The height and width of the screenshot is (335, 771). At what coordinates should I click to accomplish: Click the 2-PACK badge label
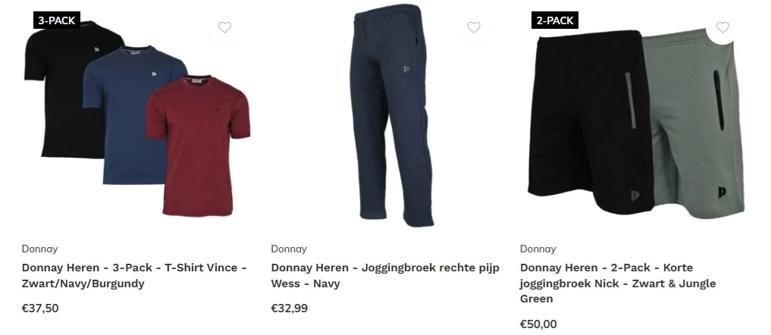tap(555, 20)
